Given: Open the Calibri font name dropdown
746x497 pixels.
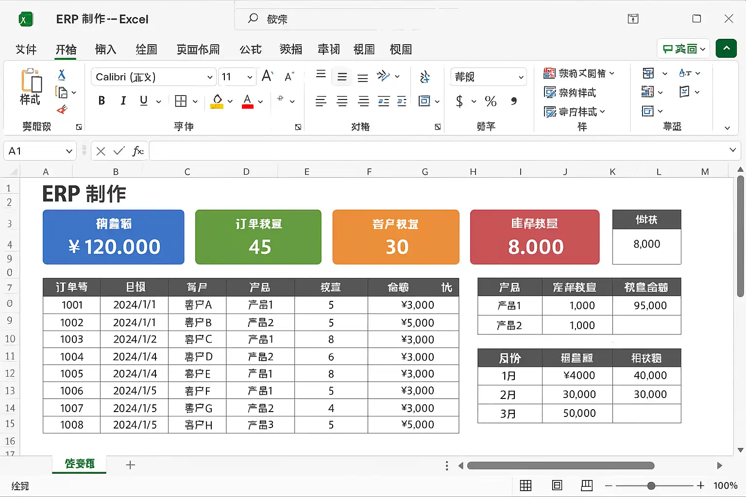Looking at the screenshot, I should click(210, 77).
